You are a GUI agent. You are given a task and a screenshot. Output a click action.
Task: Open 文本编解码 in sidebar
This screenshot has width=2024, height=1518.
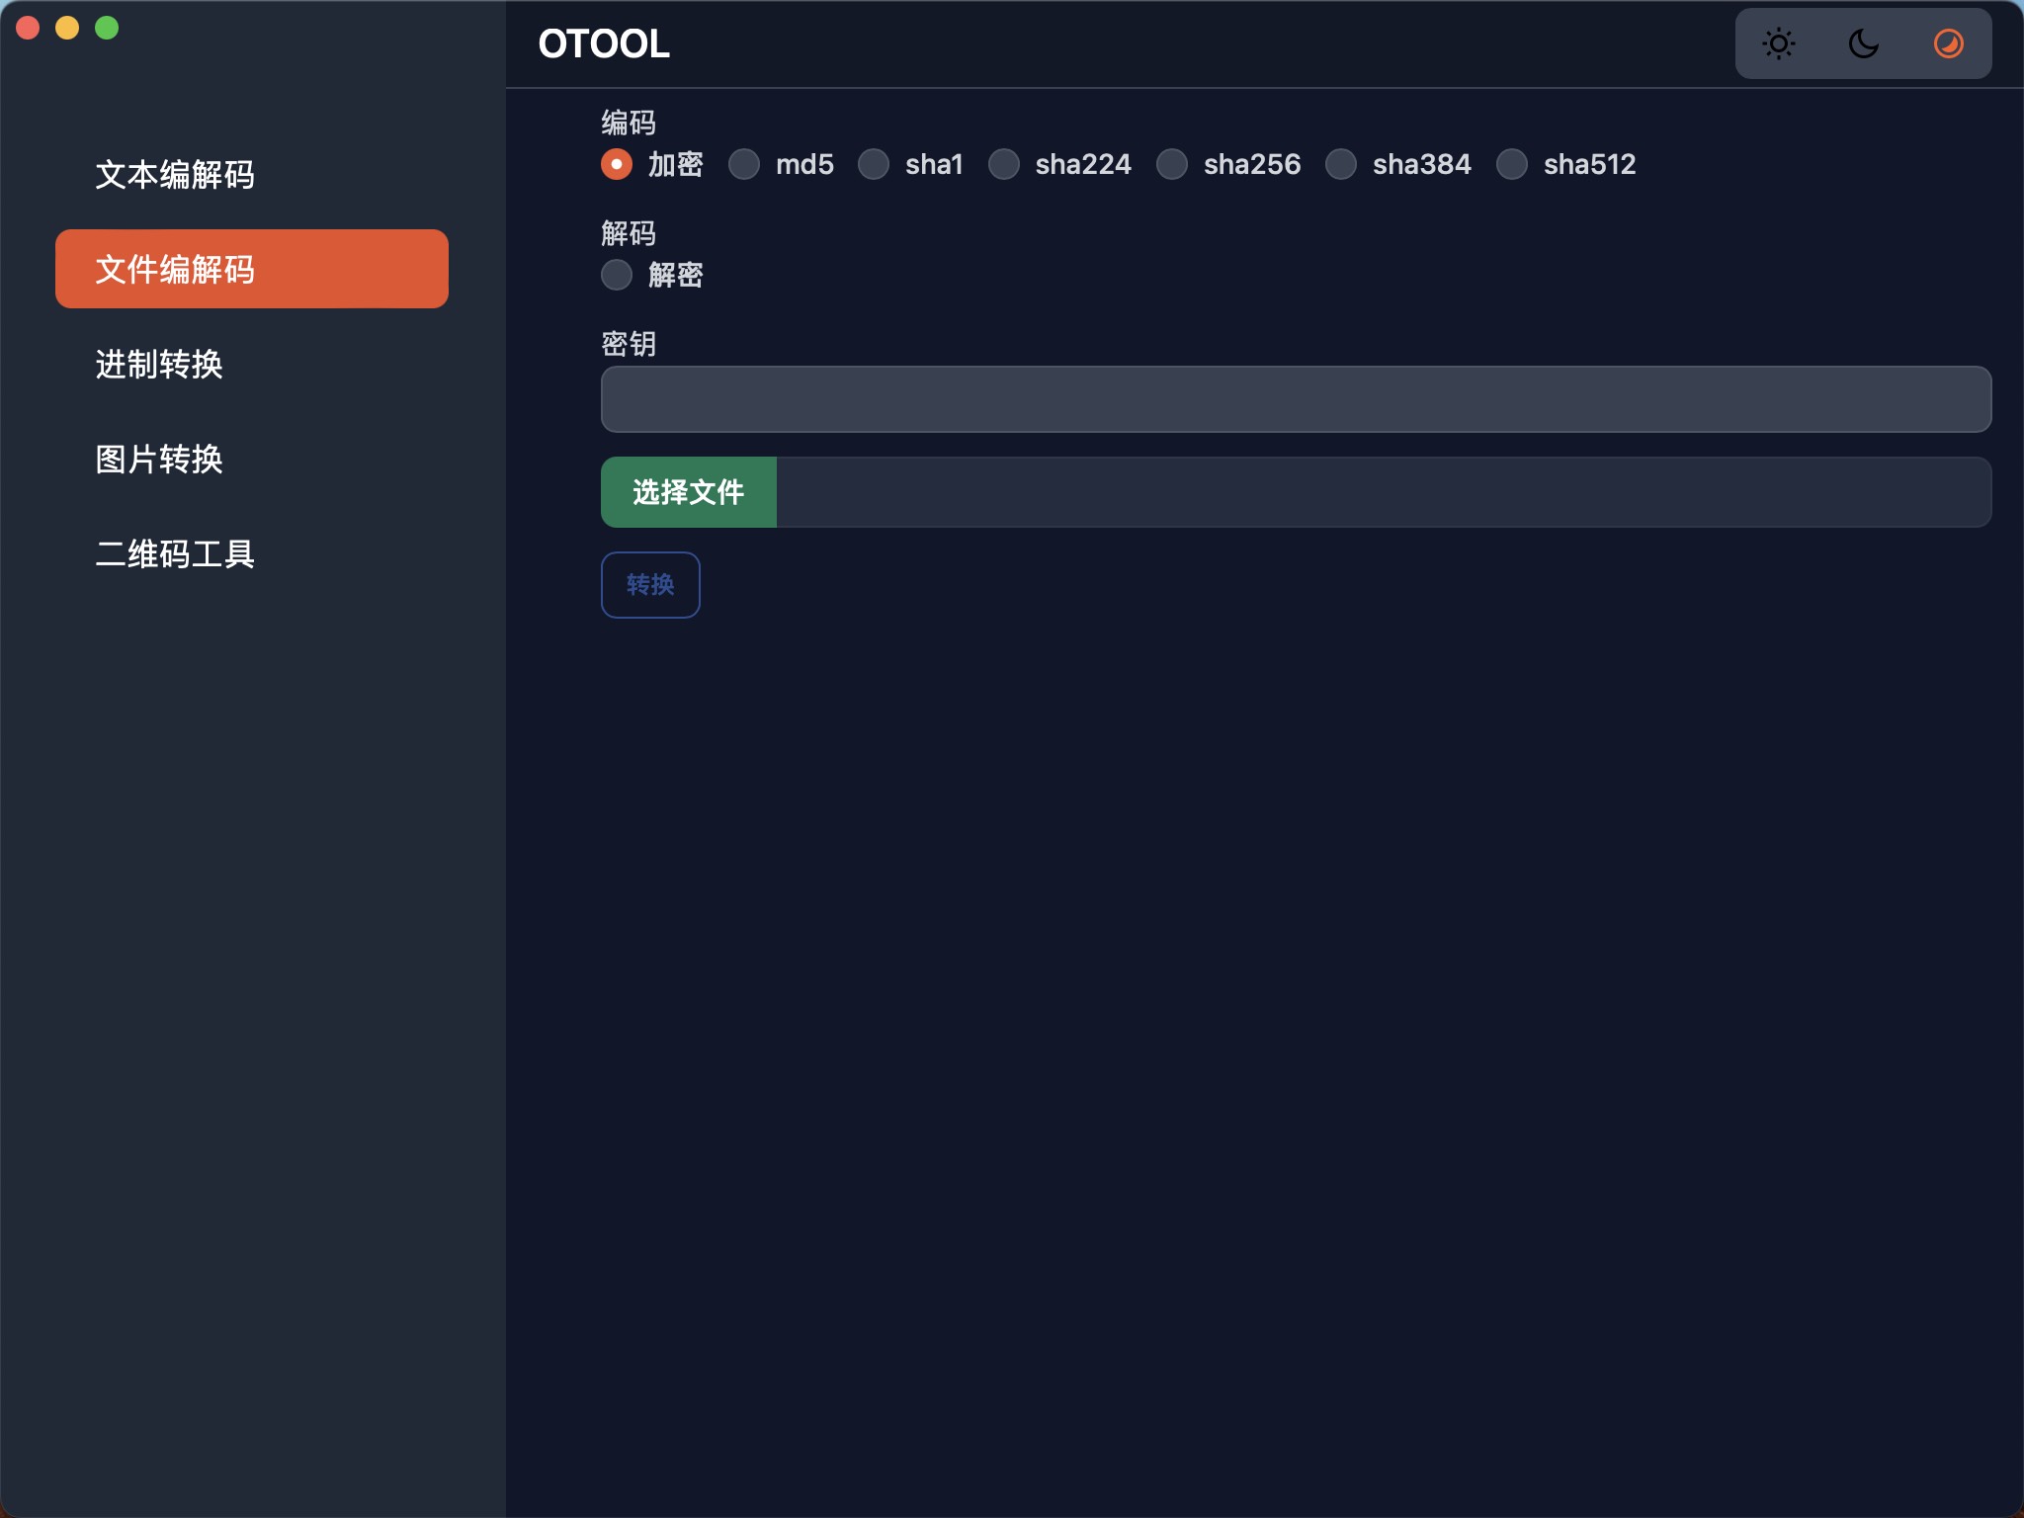(x=175, y=175)
